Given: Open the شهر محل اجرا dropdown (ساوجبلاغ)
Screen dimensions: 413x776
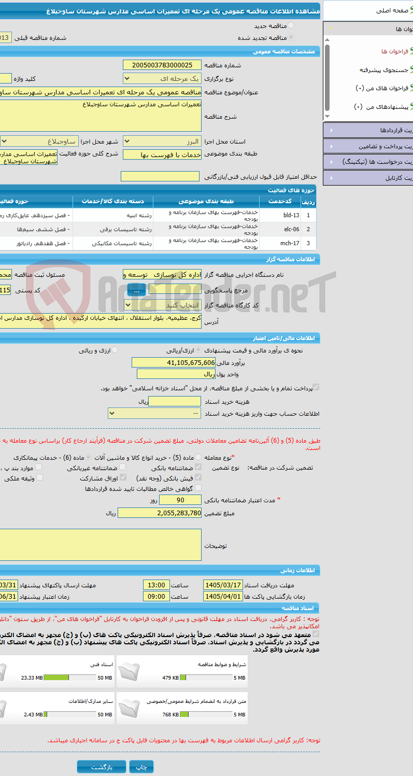Looking at the screenshot, I should click(x=39, y=141).
